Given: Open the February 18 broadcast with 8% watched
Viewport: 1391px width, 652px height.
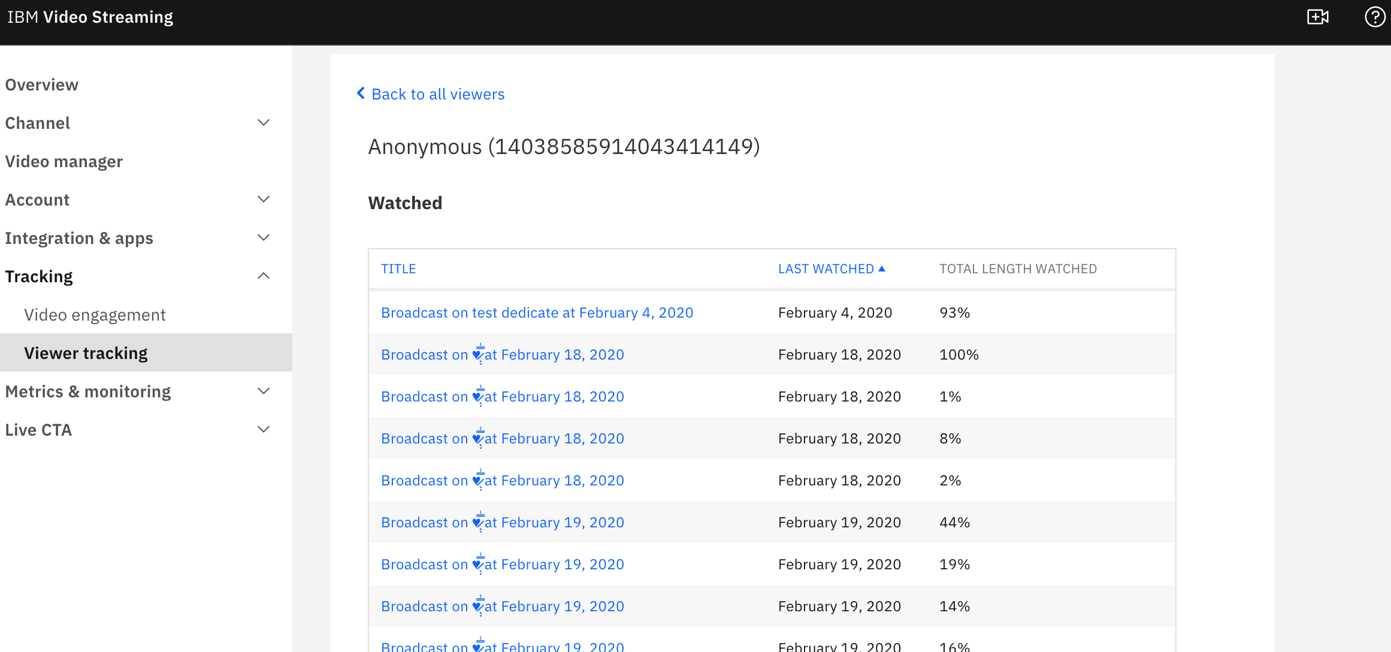Looking at the screenshot, I should [x=503, y=439].
